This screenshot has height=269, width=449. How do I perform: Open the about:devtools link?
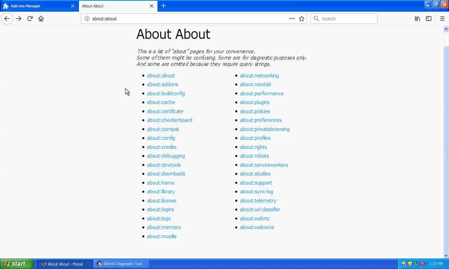164,165
